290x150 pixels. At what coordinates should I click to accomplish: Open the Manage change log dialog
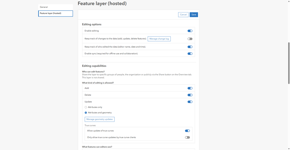[159, 39]
